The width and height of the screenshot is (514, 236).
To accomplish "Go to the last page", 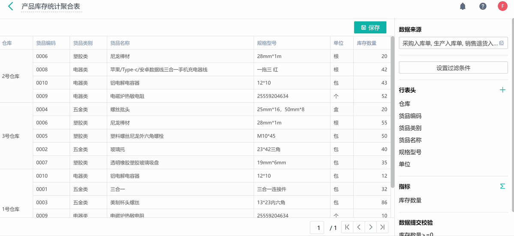I will (x=383, y=227).
